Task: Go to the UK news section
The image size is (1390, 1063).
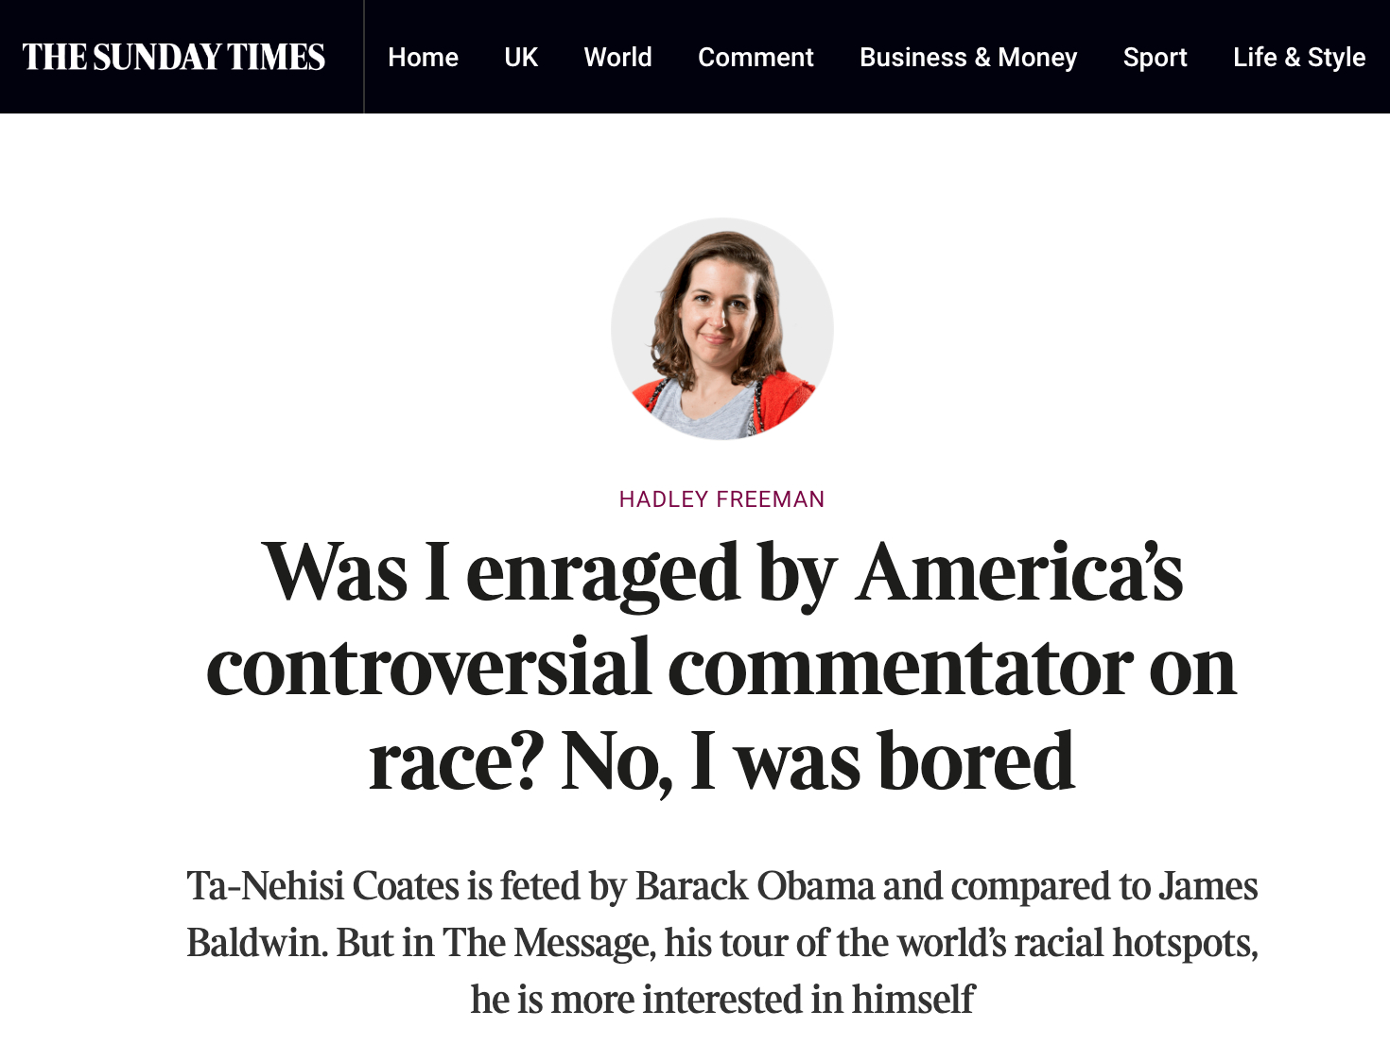Action: coord(521,58)
